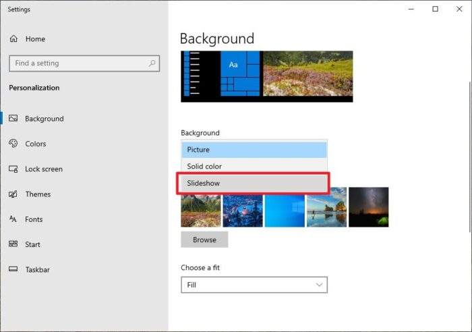Choose Picture option in Background dropdown
This screenshot has width=472, height=332.
[x=254, y=150]
